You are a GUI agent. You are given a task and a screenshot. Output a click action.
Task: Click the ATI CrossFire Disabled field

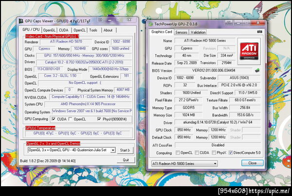point(218,145)
